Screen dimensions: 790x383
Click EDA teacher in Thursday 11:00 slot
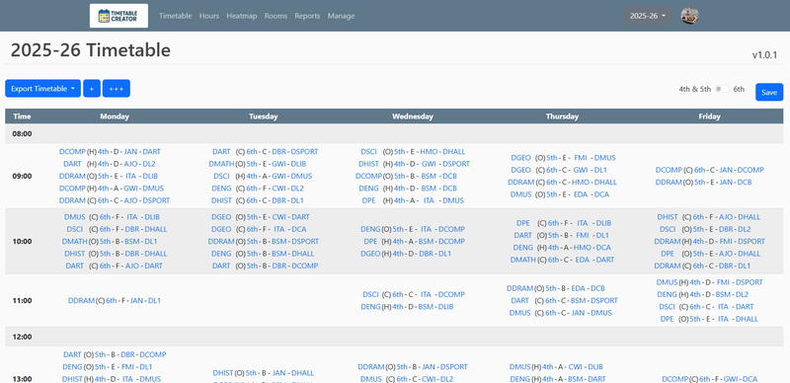(x=578, y=288)
